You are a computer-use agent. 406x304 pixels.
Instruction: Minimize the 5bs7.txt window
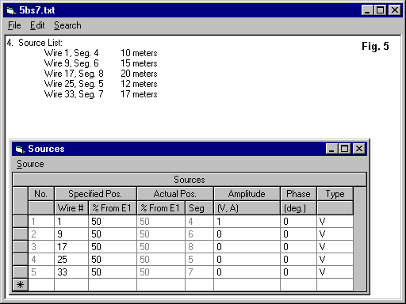click(367, 10)
